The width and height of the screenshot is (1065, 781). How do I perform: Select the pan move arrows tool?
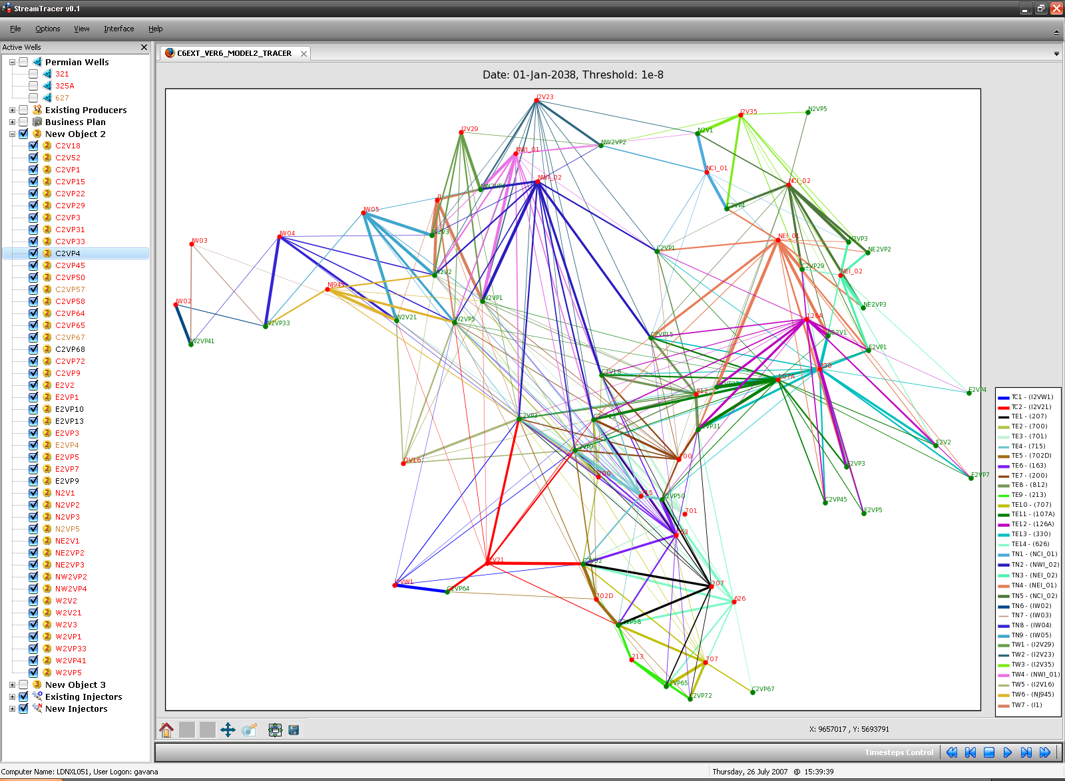tap(228, 730)
